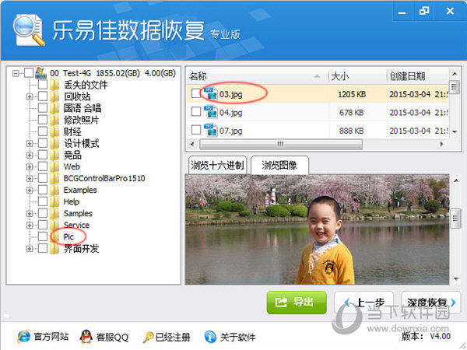The image size is (467, 350).
Task: Click the folder icon beside Help
Action: click(54, 201)
